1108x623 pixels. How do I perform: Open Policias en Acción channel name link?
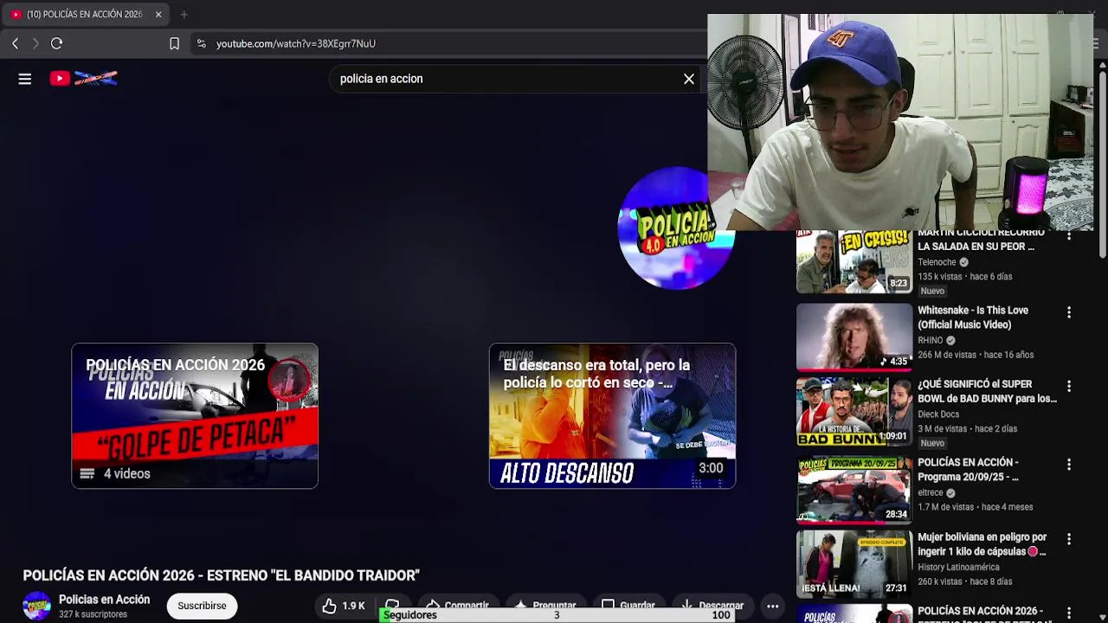(104, 600)
